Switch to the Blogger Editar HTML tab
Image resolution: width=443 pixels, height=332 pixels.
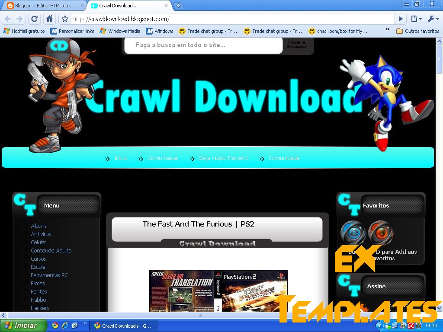tap(44, 5)
